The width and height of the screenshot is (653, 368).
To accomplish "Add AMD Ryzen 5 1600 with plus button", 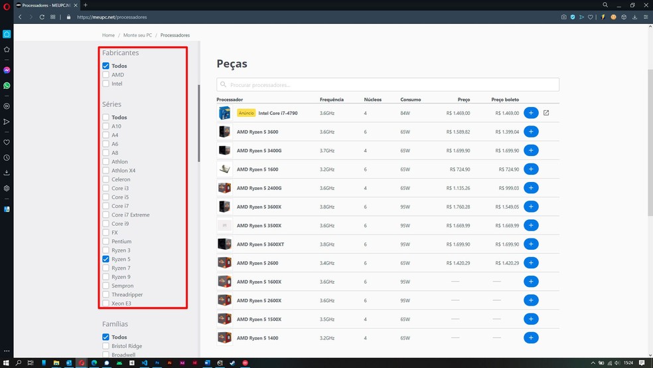I will coord(531,169).
